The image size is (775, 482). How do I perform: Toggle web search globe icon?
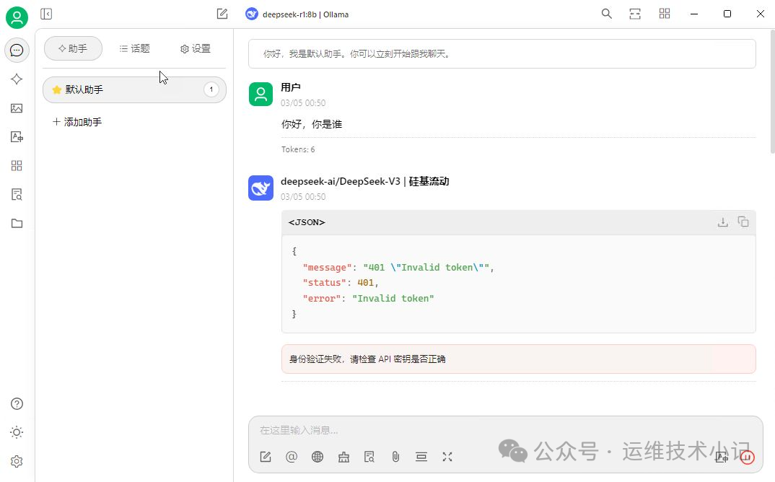[x=318, y=457]
